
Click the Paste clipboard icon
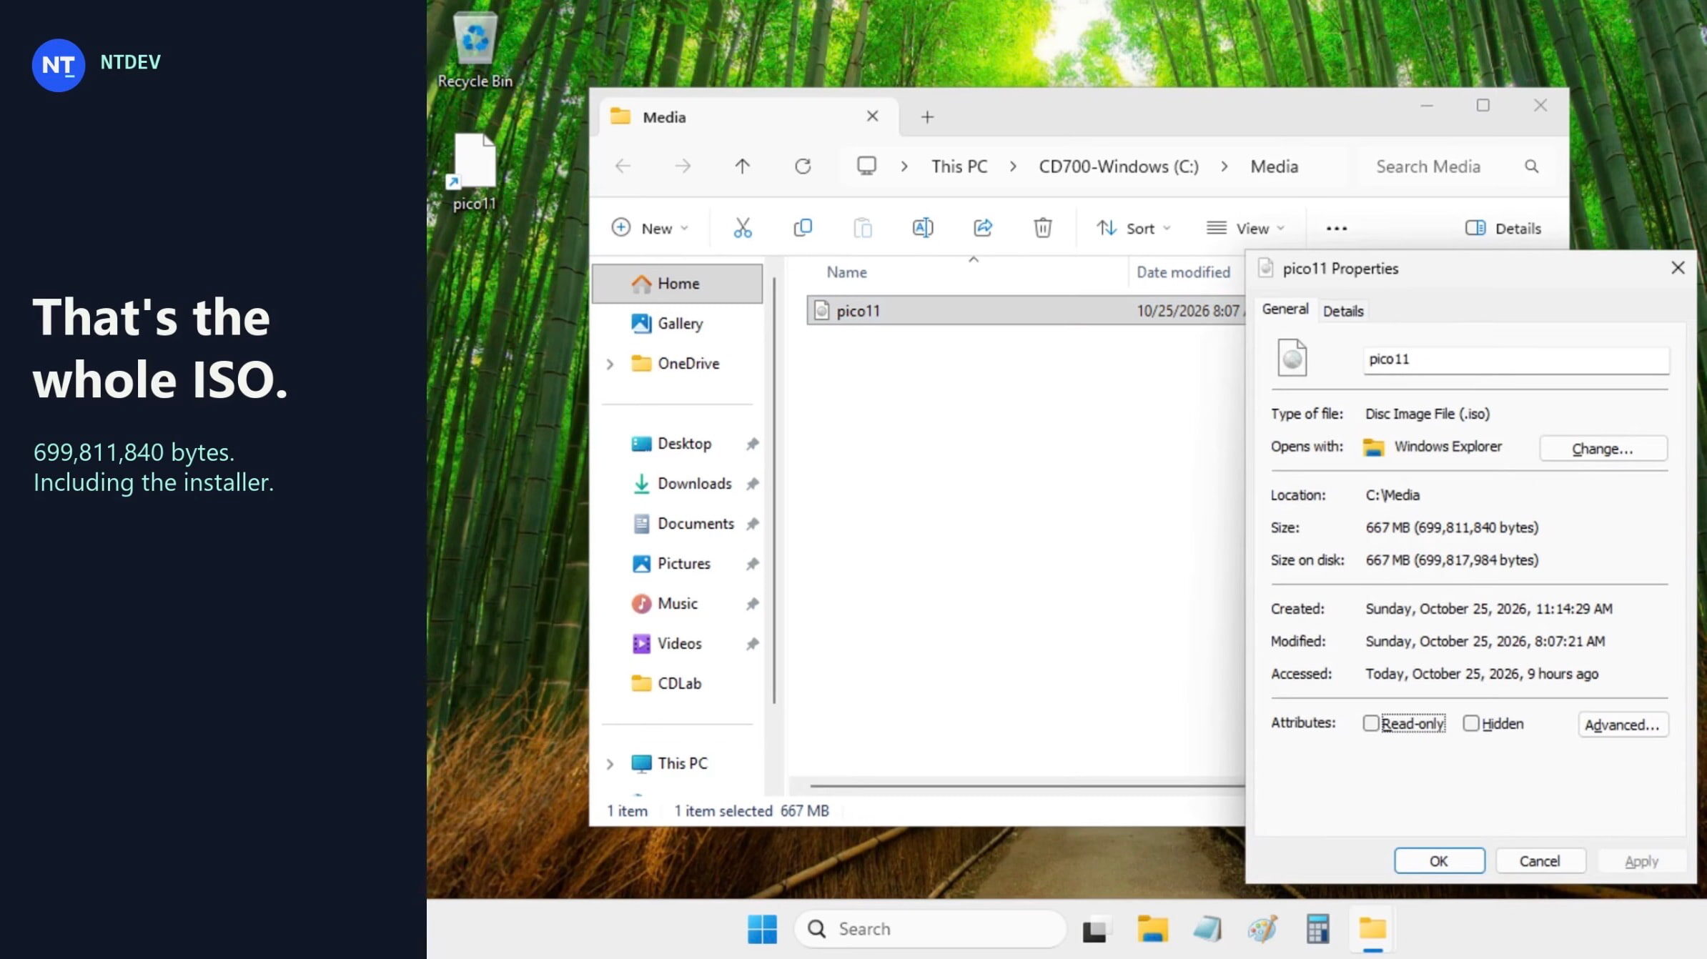(x=863, y=228)
